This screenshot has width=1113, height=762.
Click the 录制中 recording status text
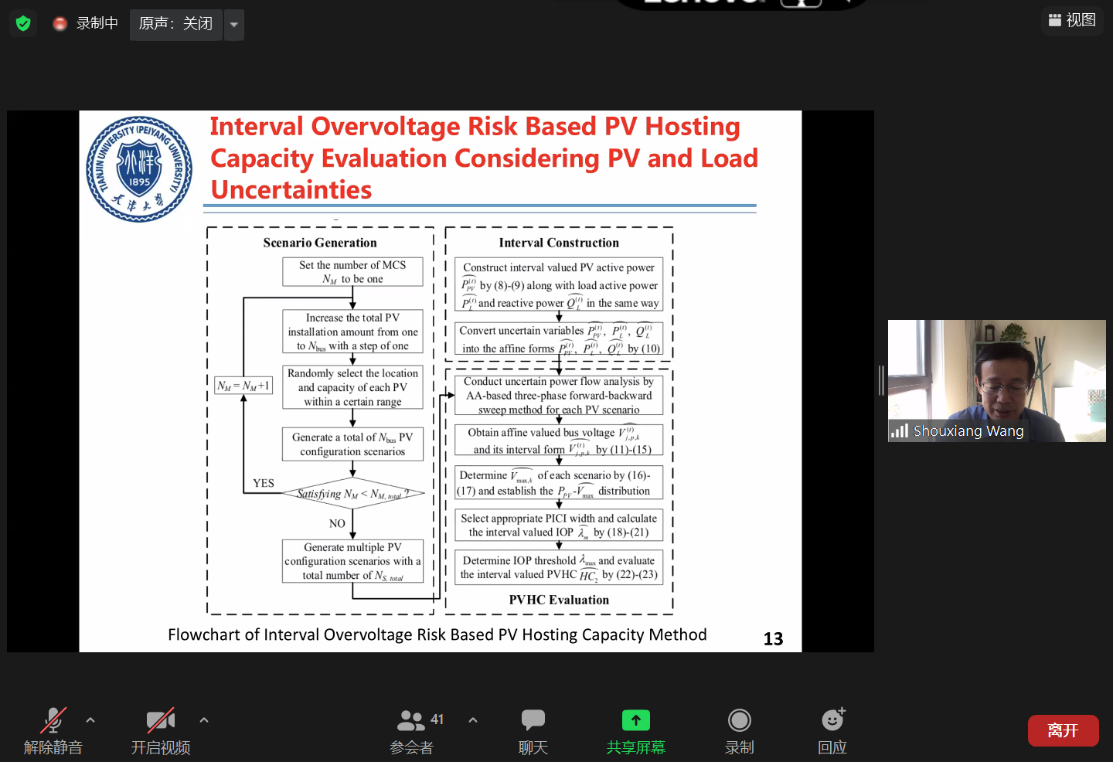[97, 24]
